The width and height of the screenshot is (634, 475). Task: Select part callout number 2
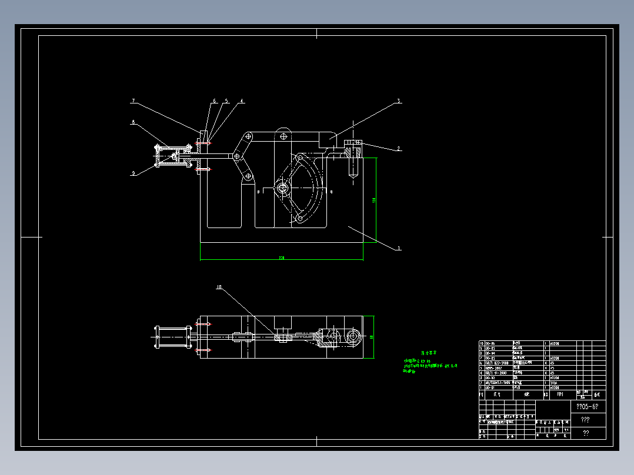click(x=398, y=148)
